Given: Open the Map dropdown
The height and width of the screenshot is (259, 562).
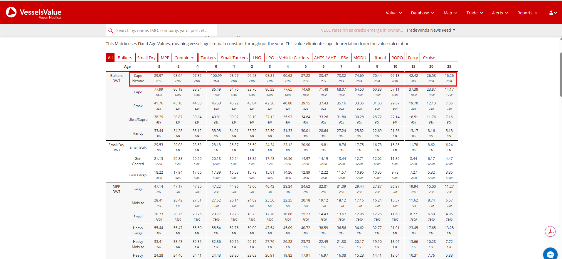Looking at the screenshot, I should click(x=450, y=13).
